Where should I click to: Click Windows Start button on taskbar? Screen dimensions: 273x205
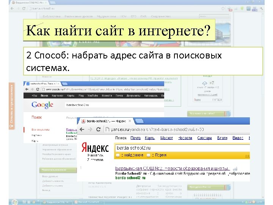(x=15, y=202)
